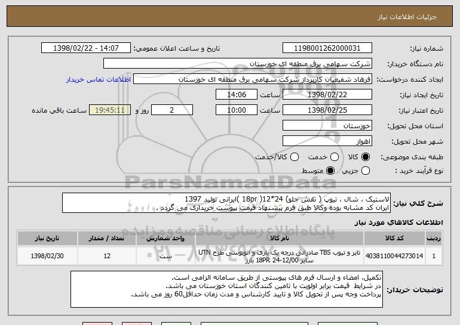Click the remaining time field 19:45:11
Viewport: 460px width, 325px height.
[110, 110]
